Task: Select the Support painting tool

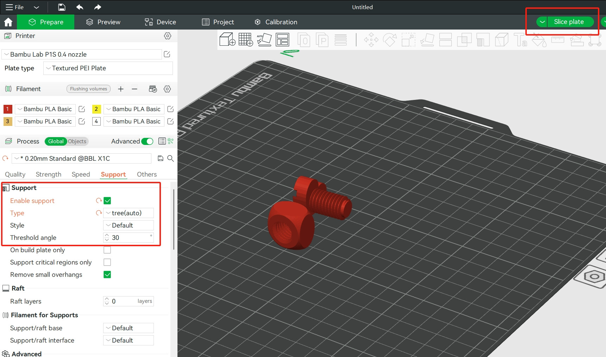Action: 483,39
